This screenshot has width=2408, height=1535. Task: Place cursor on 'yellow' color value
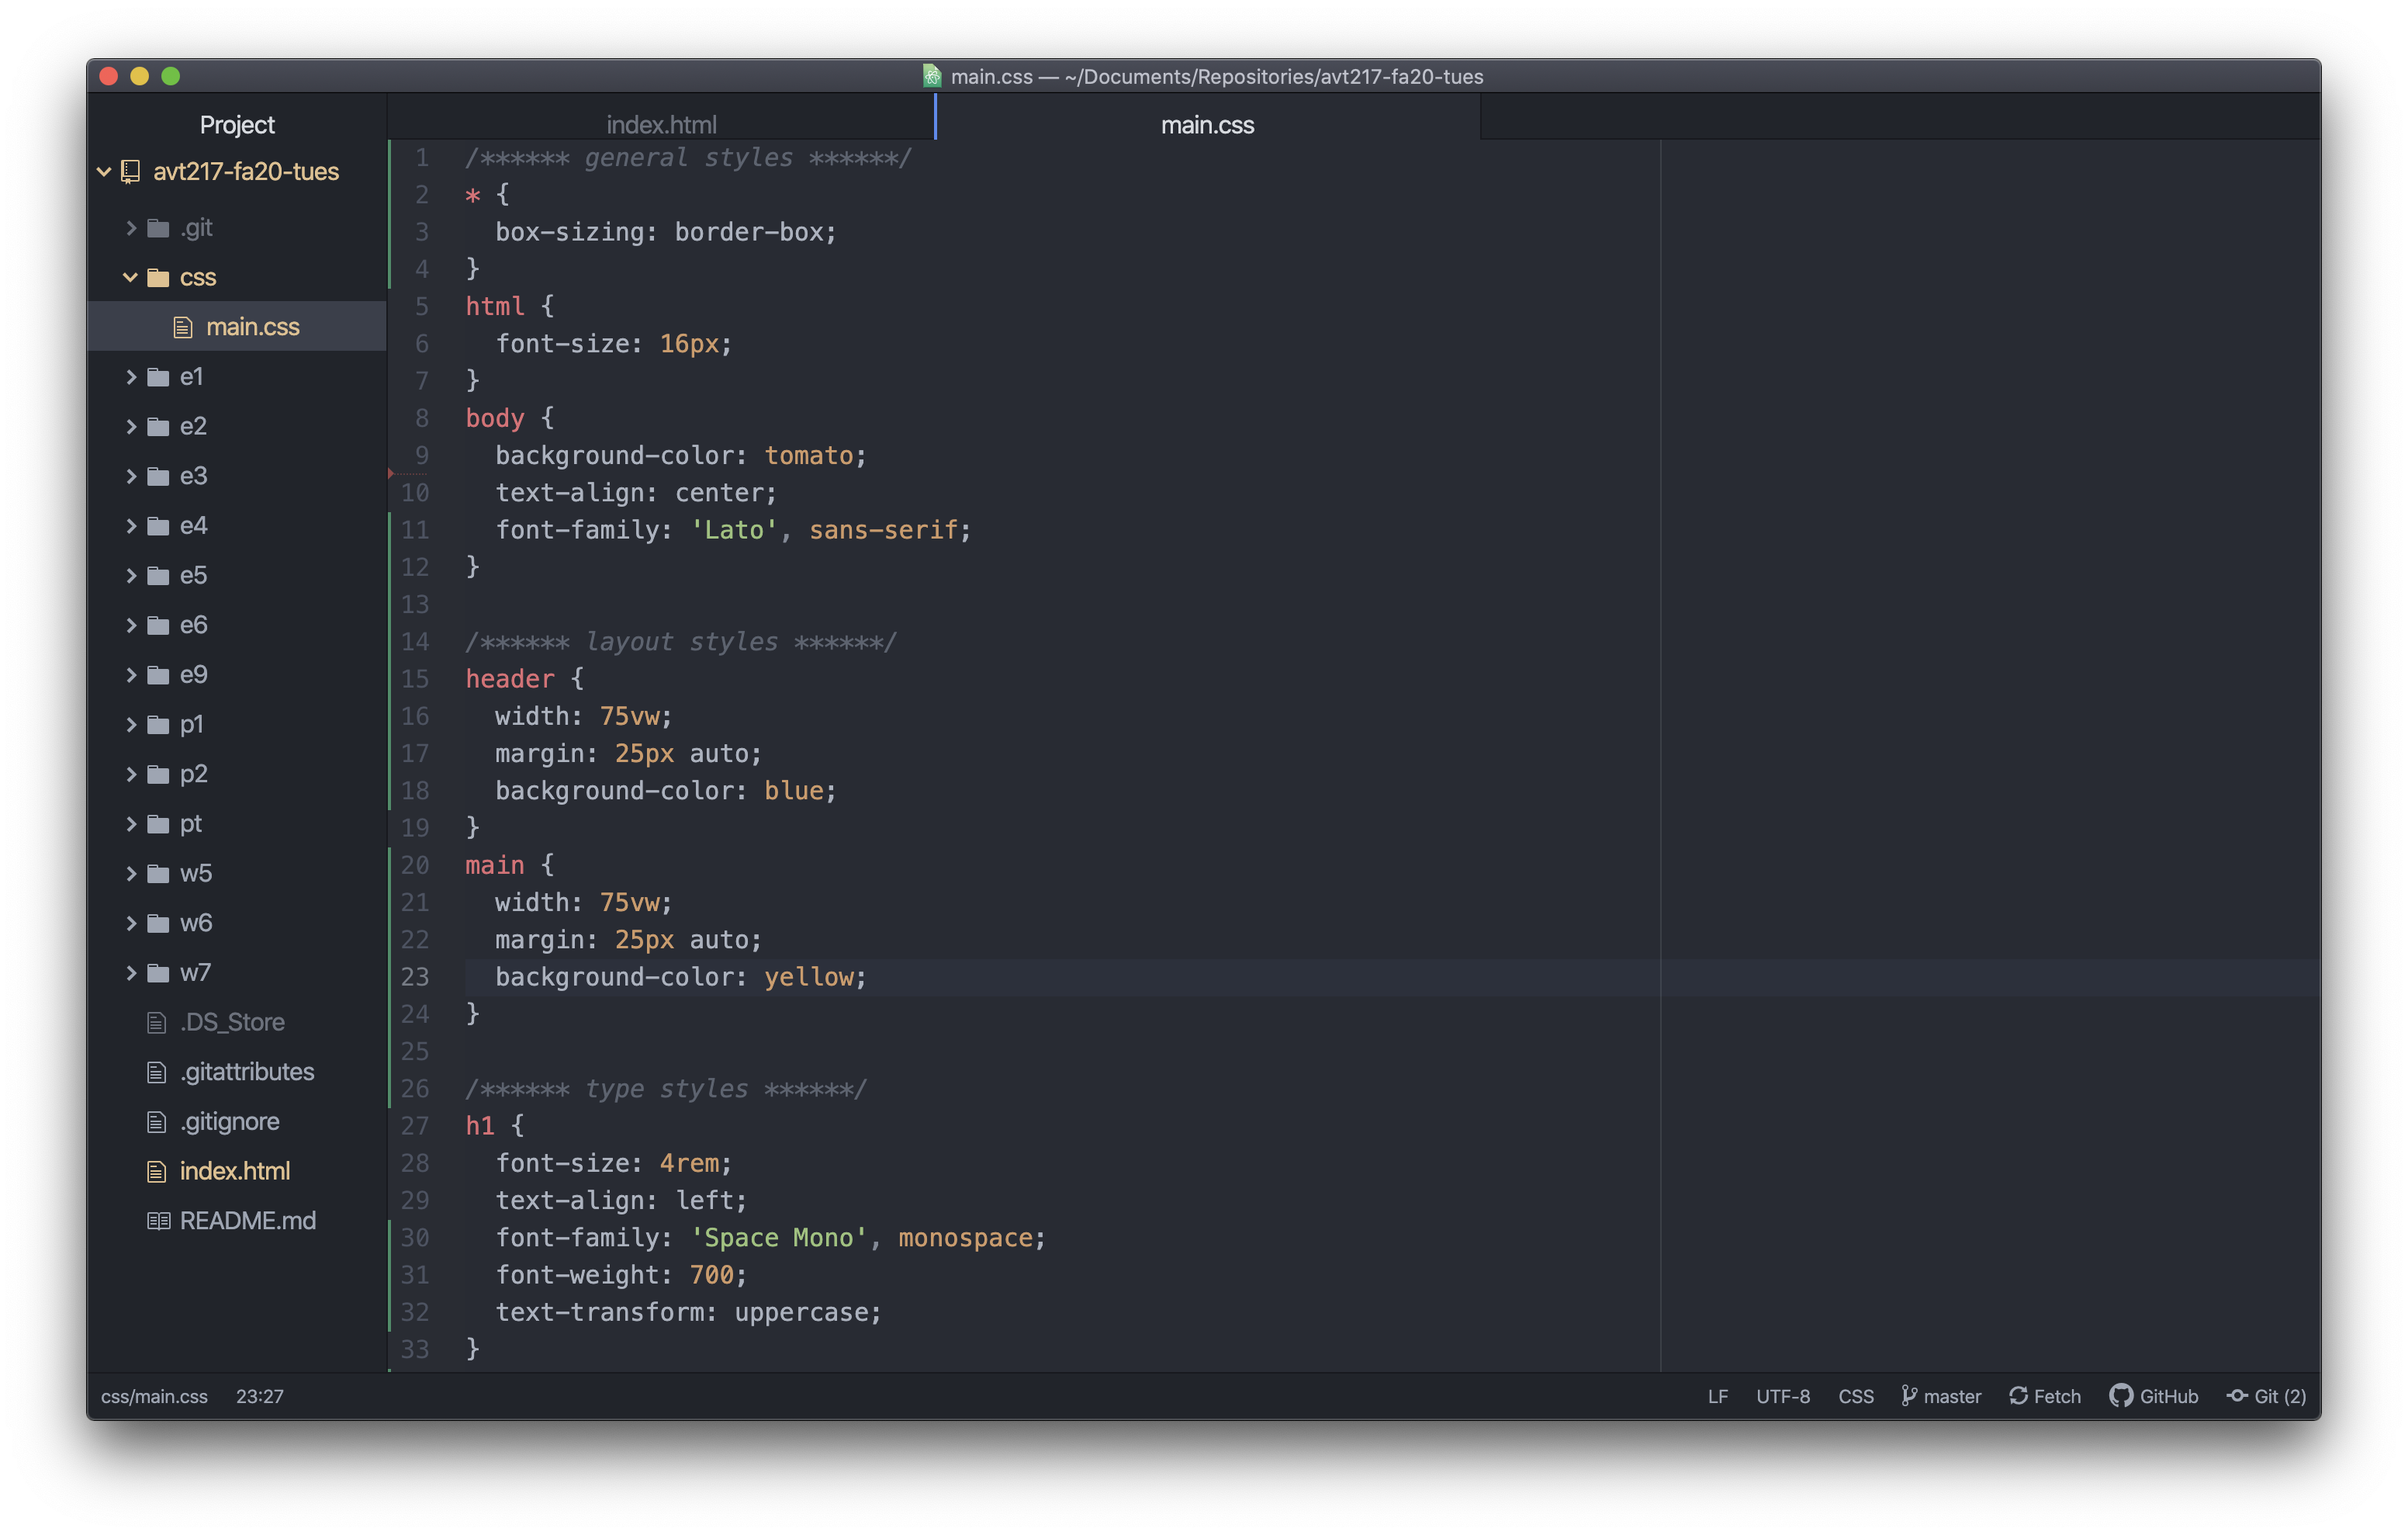809,976
